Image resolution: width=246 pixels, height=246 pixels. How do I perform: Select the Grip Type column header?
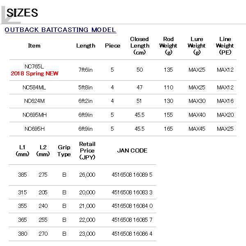click(x=64, y=150)
